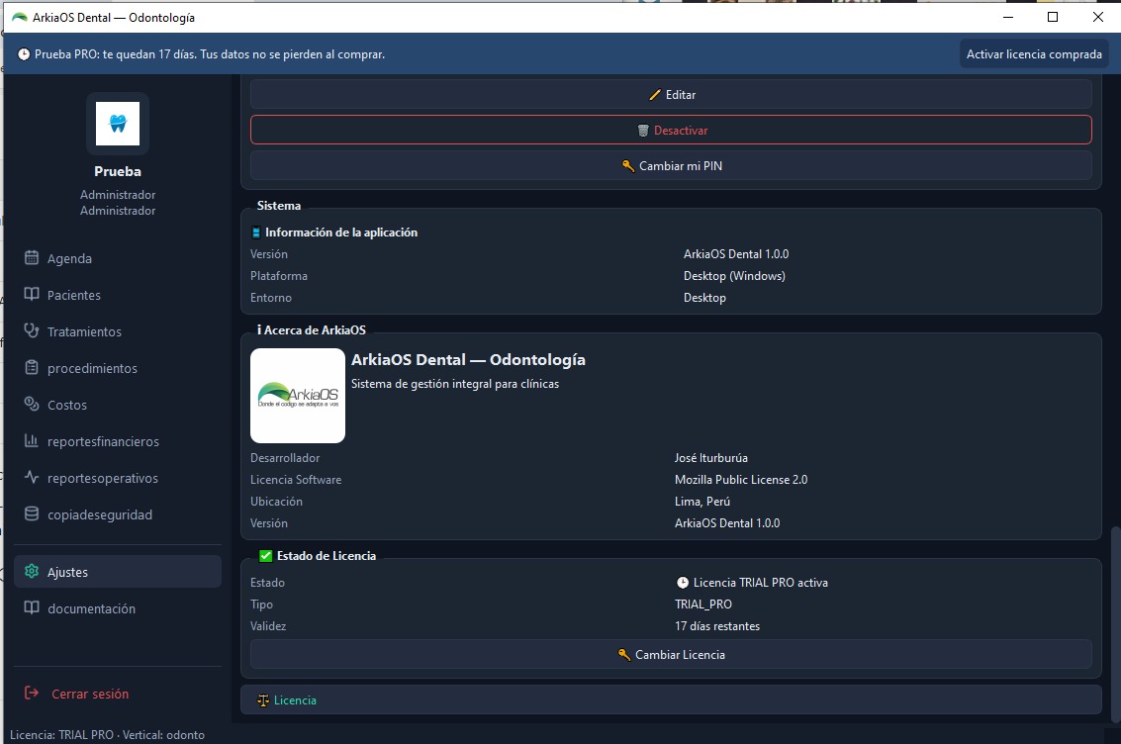The height and width of the screenshot is (744, 1121).
Task: Click the Tratamientos stethoscope icon
Action: pyautogui.click(x=32, y=330)
